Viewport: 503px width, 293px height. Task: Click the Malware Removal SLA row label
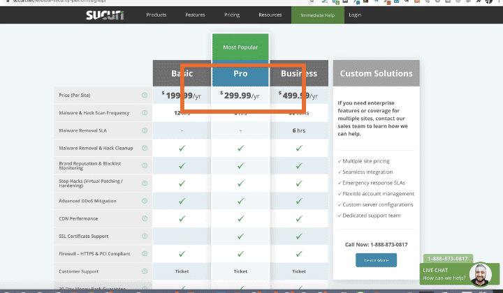[82, 130]
